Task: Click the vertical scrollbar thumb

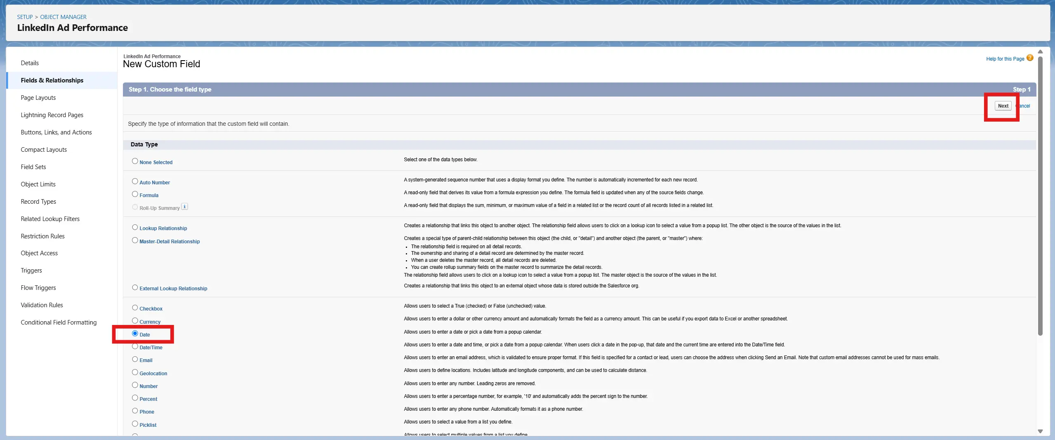Action: [1040, 194]
